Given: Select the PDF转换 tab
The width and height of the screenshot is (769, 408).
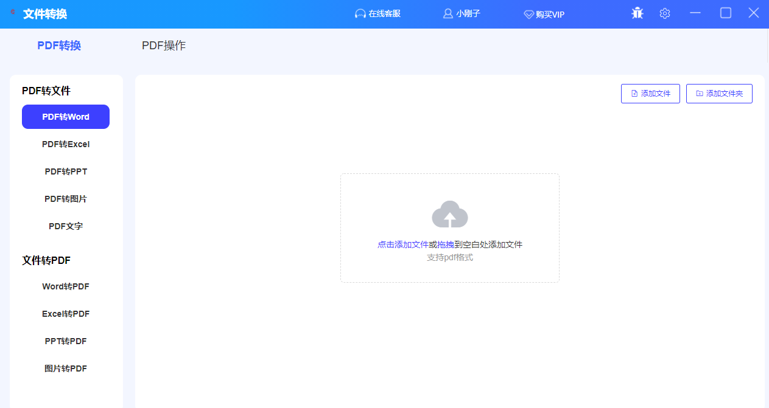Looking at the screenshot, I should [59, 46].
